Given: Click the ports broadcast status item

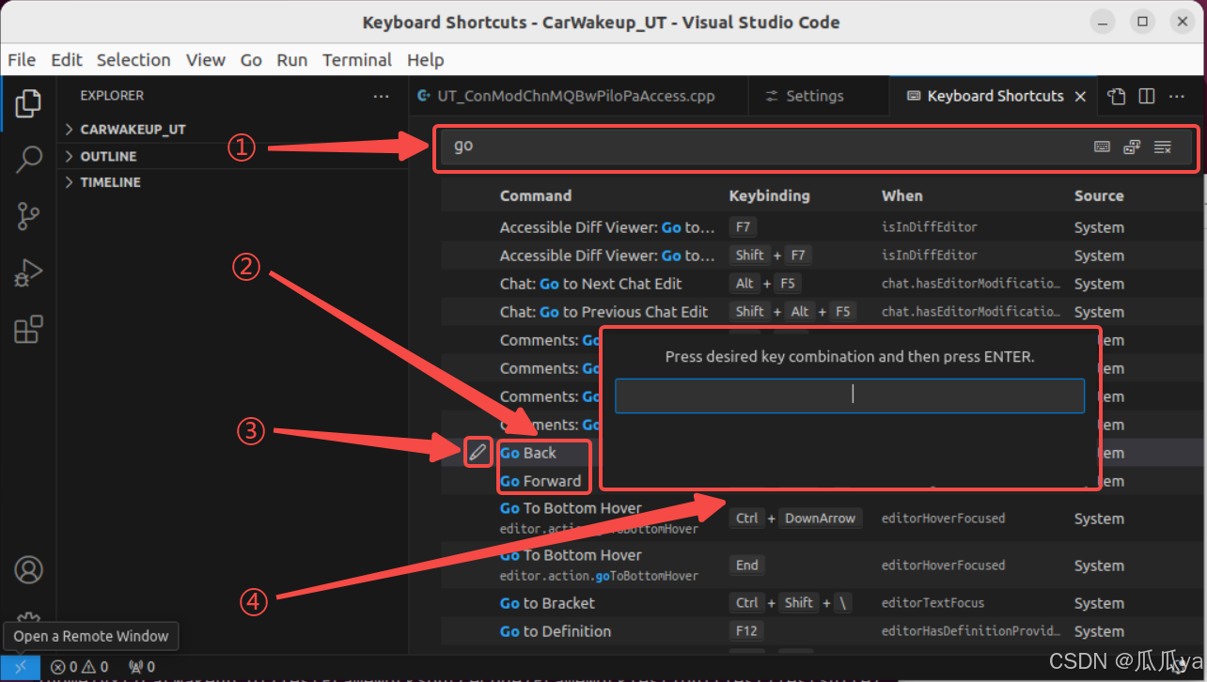Looking at the screenshot, I should [x=141, y=668].
